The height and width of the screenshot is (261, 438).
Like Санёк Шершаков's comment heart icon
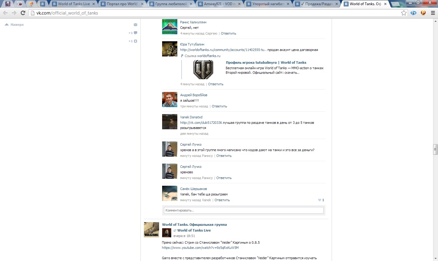(x=319, y=200)
